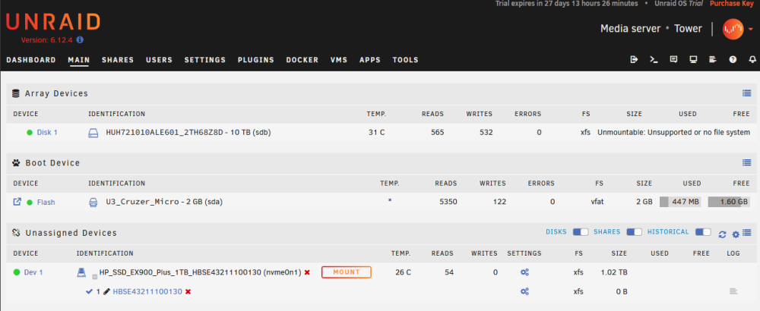Open settings gears for partition row
Viewport: 760px width, 311px height.
(524, 291)
